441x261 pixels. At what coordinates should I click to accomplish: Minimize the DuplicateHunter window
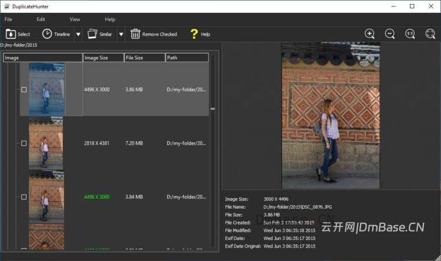click(393, 6)
